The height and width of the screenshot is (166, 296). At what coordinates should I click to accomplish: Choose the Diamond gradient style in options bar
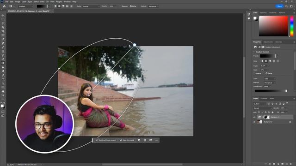71,6
